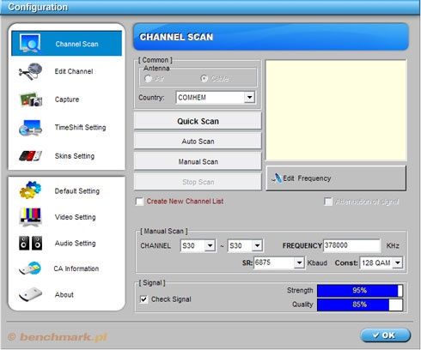Open Default Setting gears icon
This screenshot has height=350, width=421.
click(30, 190)
